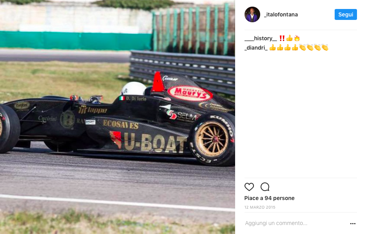Open the 12 MARZO 2015 post date link
366x234 pixels.
pos(260,207)
